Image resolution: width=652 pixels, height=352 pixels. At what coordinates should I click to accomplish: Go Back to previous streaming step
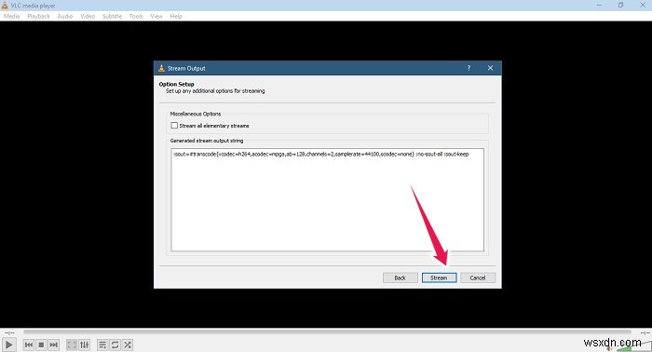click(x=400, y=278)
